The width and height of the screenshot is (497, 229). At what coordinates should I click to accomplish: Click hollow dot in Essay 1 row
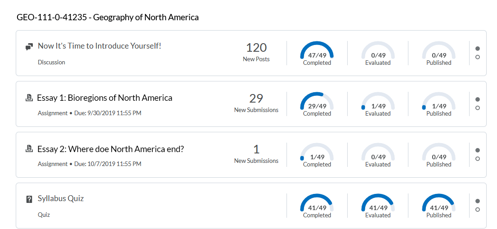pyautogui.click(x=478, y=108)
